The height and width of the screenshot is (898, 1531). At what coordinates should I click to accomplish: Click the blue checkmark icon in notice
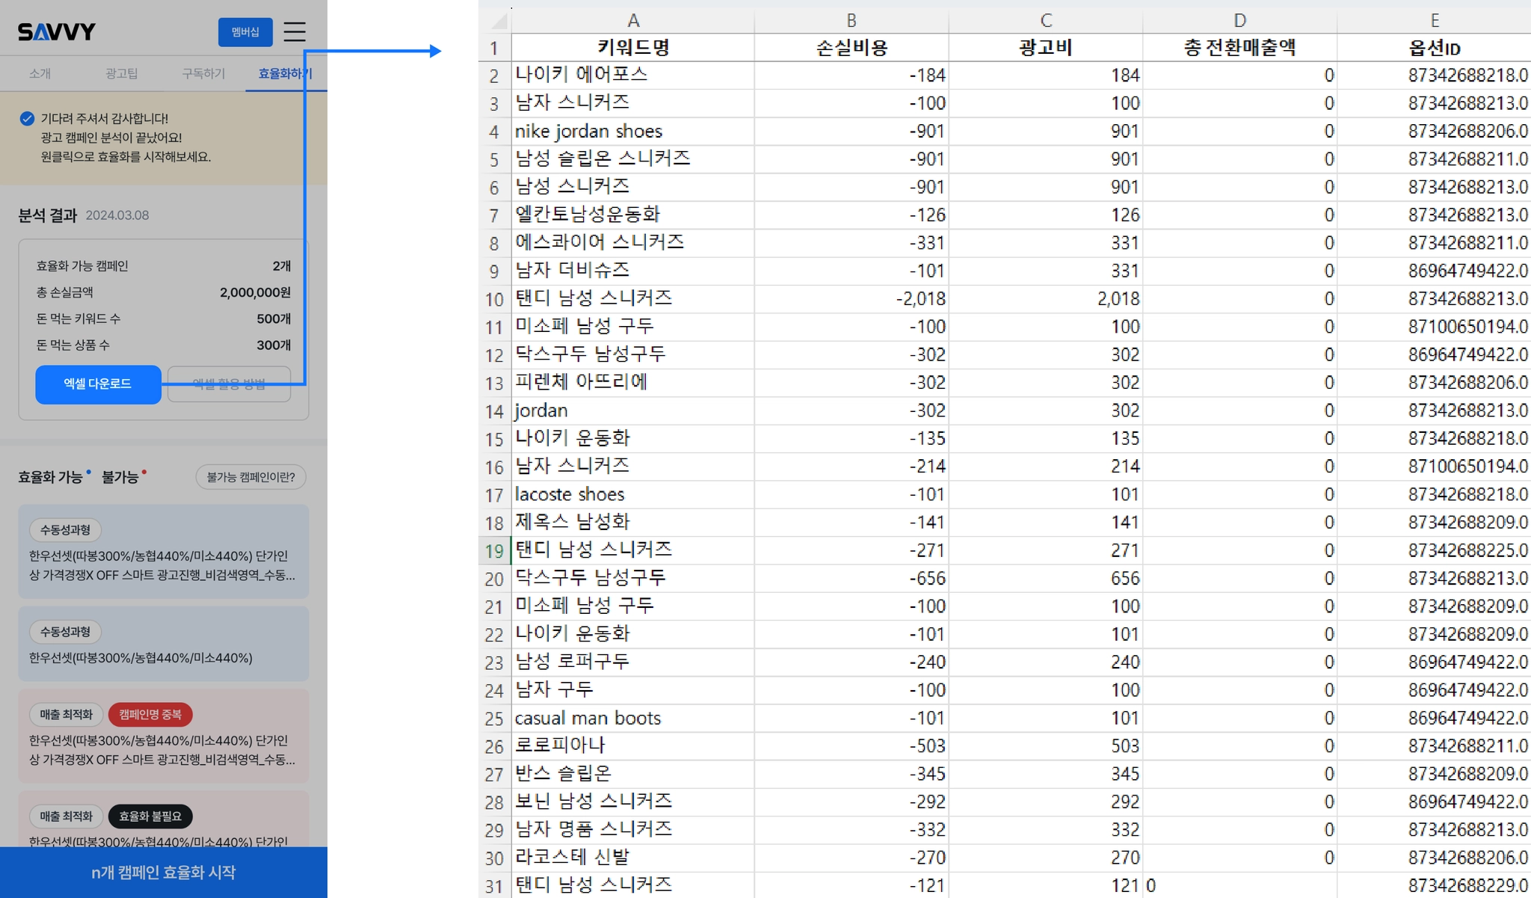(27, 118)
